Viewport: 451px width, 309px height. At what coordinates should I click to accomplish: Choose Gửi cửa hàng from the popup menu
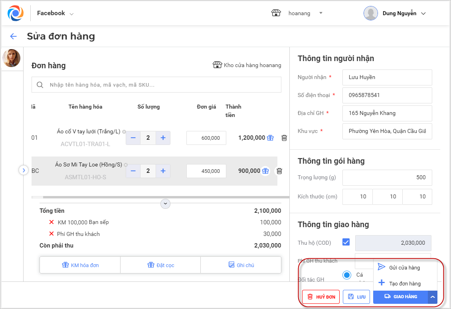(x=404, y=267)
